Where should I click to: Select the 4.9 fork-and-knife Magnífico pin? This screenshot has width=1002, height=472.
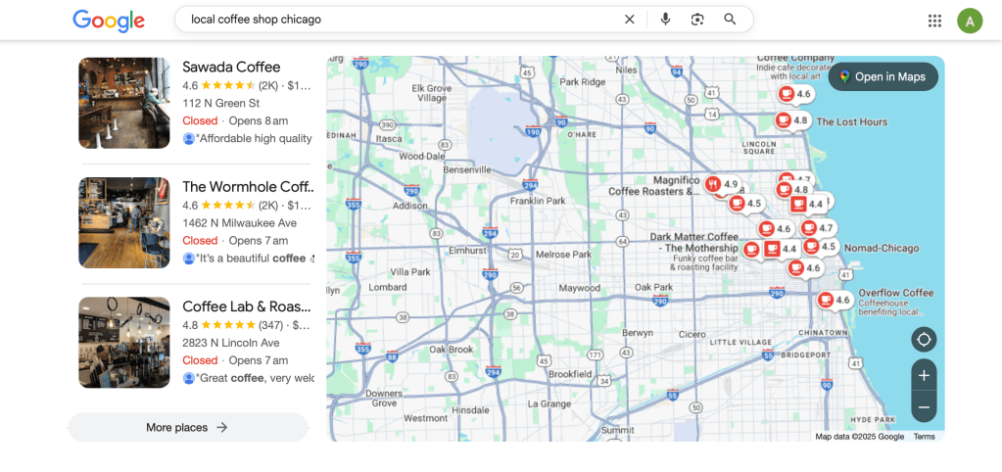point(723,184)
